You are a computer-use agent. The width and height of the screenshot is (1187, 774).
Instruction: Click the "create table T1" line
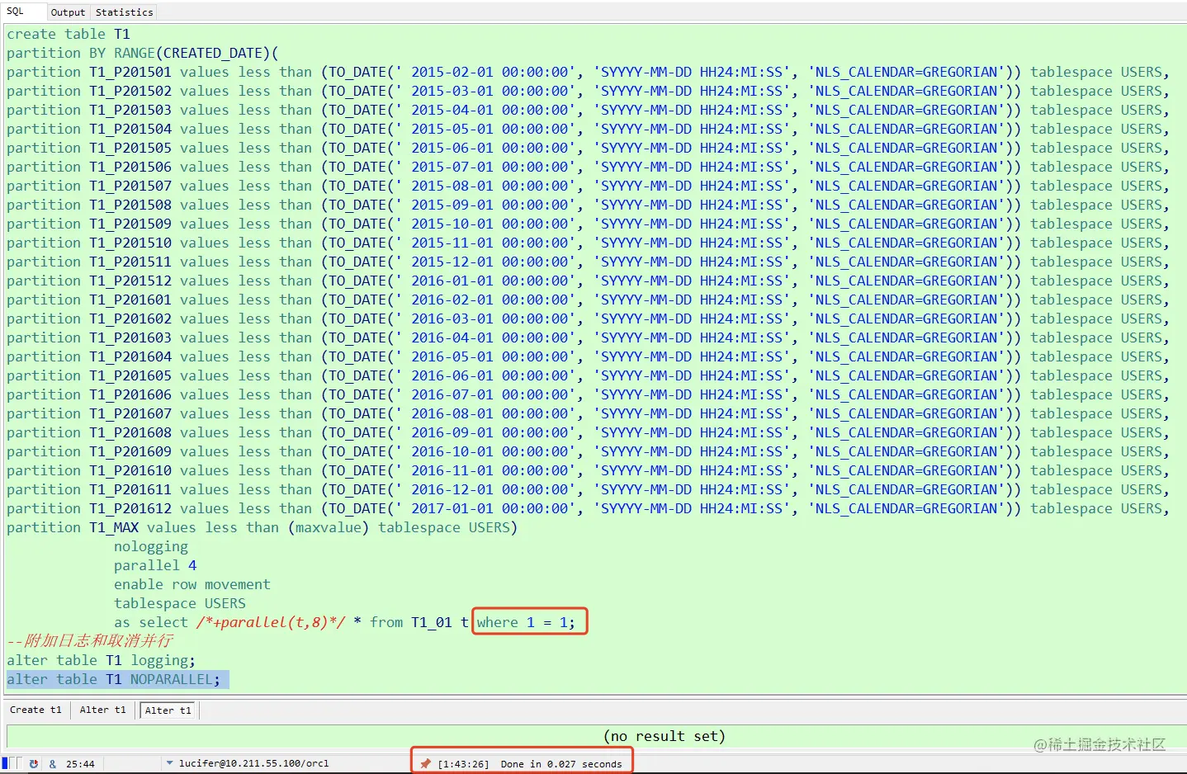tap(69, 34)
